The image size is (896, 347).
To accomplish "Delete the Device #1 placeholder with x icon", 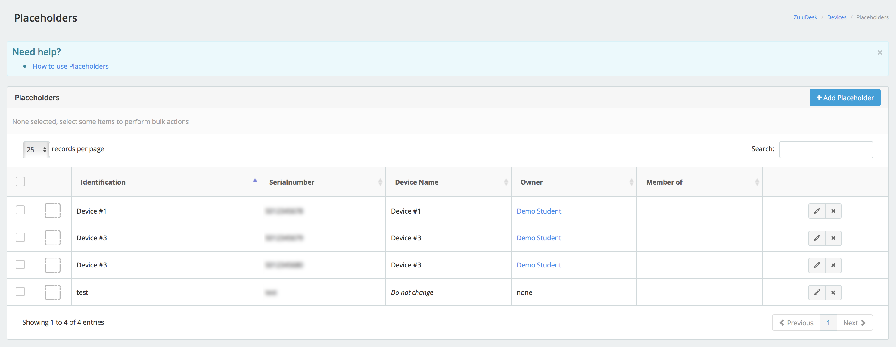I will click(833, 211).
